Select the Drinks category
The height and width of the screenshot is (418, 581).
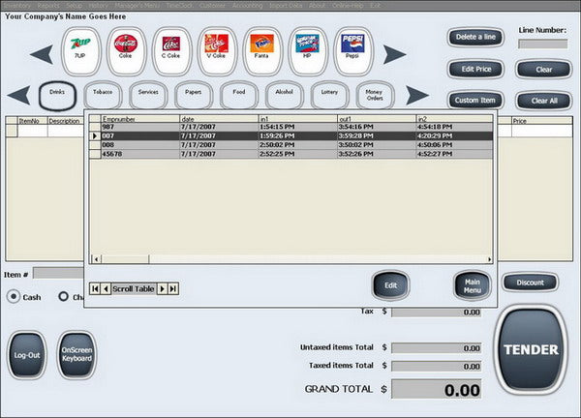point(57,96)
